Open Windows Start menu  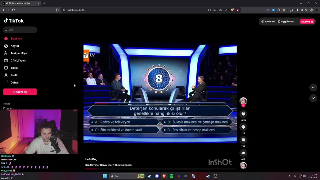click(105, 176)
